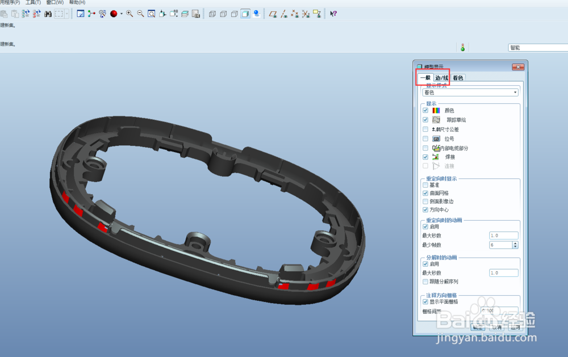Enable the 尺寸公差 checkbox
This screenshot has height=357, width=568.
(425, 129)
